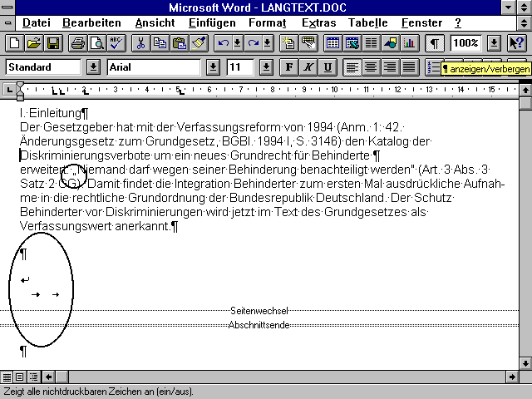Open the Bearbeiten menu
Viewport: 532px width, 399px height.
point(91,22)
